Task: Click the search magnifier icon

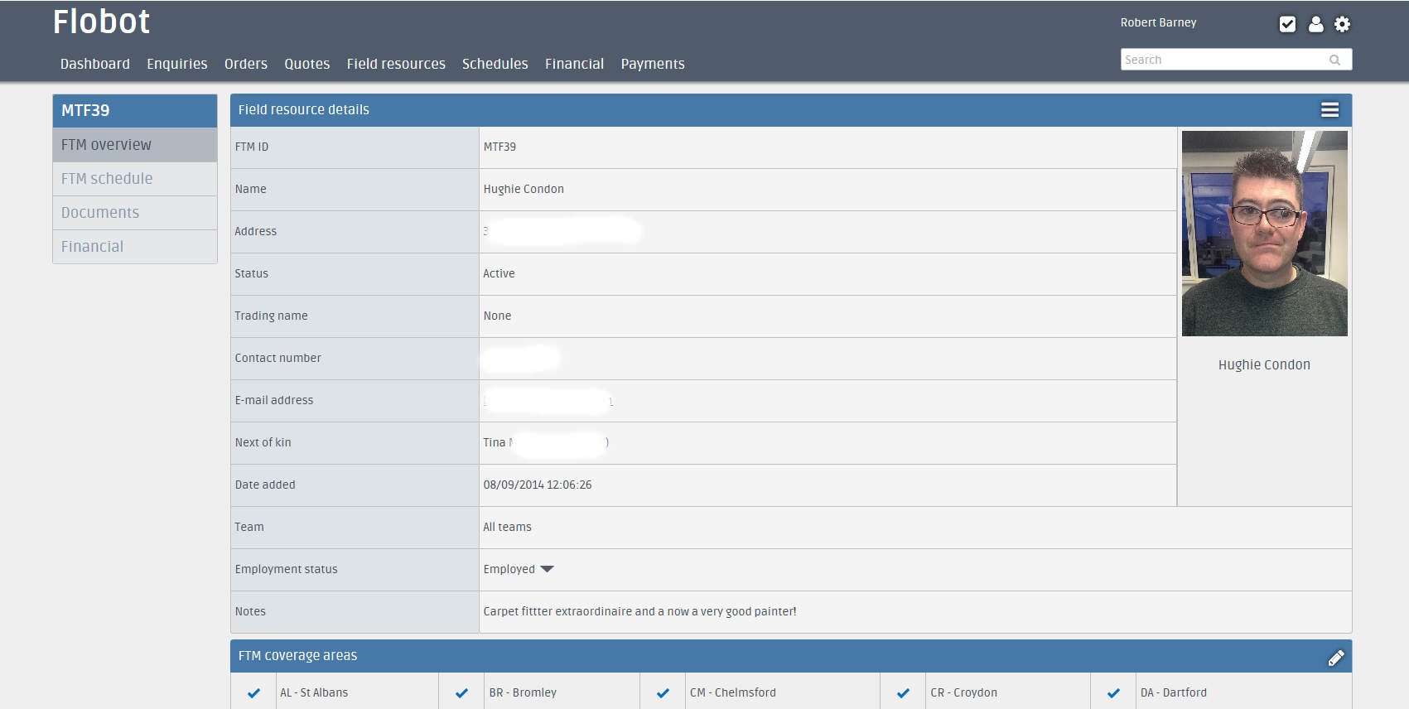Action: click(x=1334, y=60)
